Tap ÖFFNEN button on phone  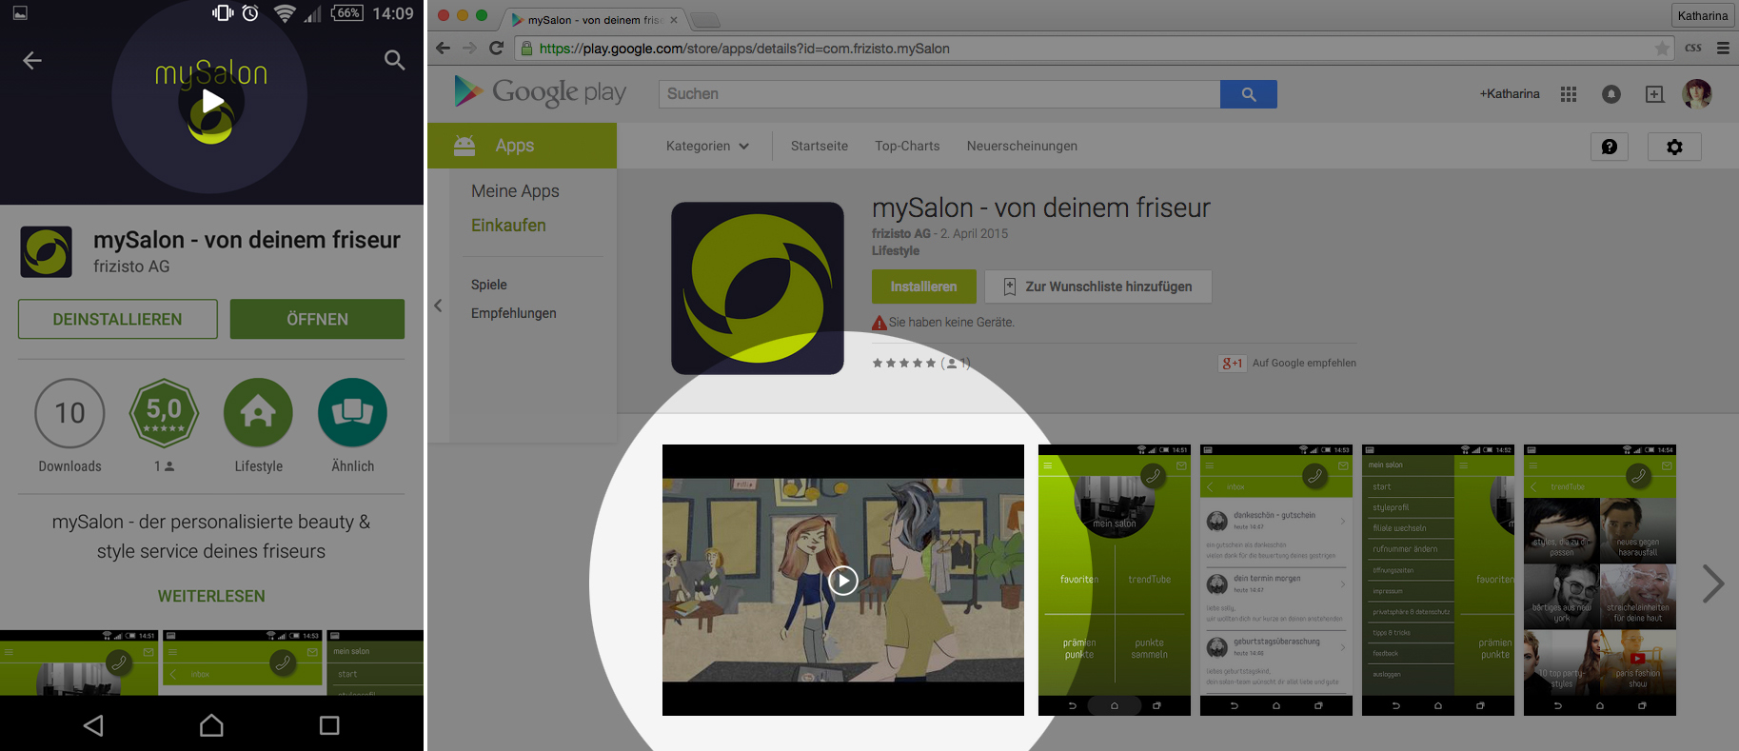click(317, 319)
